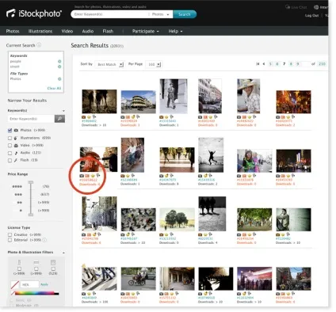This screenshot has width=336, height=312.
Task: Jump to first results page arrow
Action: pos(258,64)
